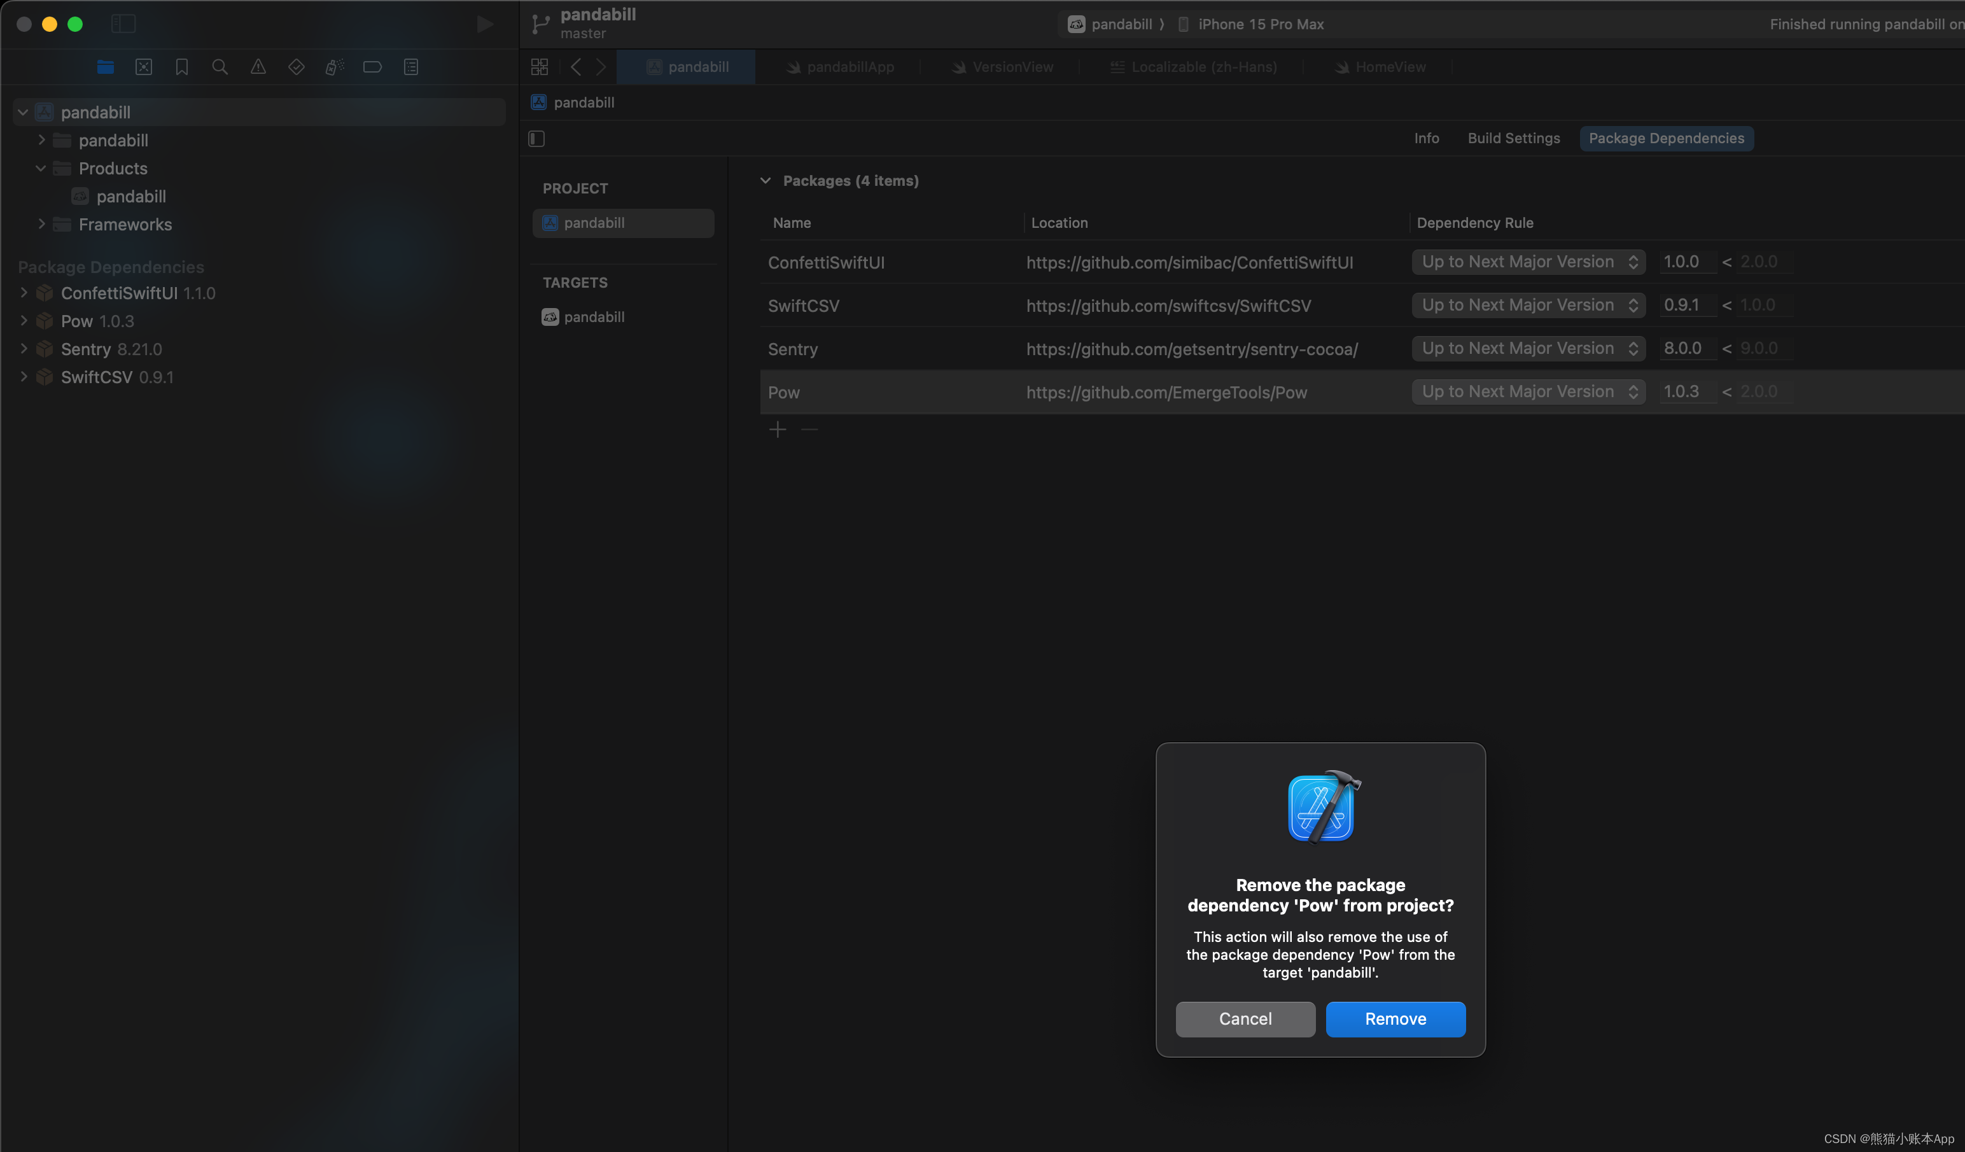The width and height of the screenshot is (1965, 1152).
Task: Open the report navigator icon
Action: pyautogui.click(x=411, y=67)
